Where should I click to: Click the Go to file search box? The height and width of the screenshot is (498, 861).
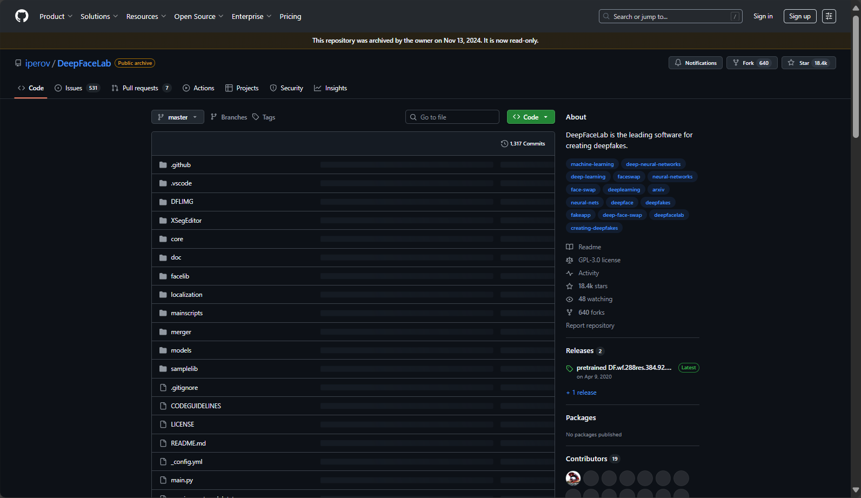tap(452, 117)
